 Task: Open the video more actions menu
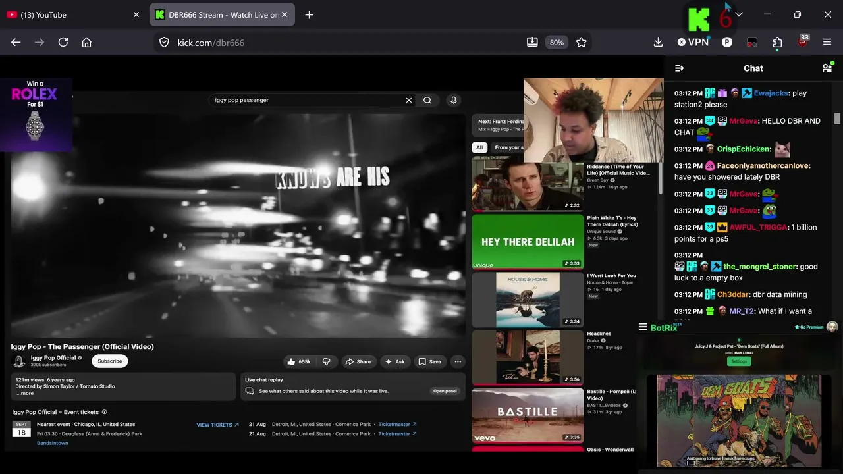coord(458,361)
